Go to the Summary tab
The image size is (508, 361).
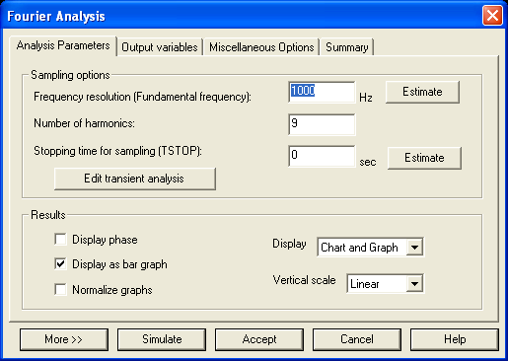pyautogui.click(x=347, y=47)
